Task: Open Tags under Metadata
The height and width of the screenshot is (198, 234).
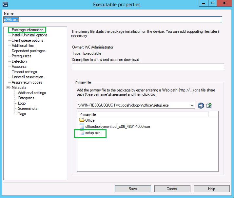Action: [22, 114]
